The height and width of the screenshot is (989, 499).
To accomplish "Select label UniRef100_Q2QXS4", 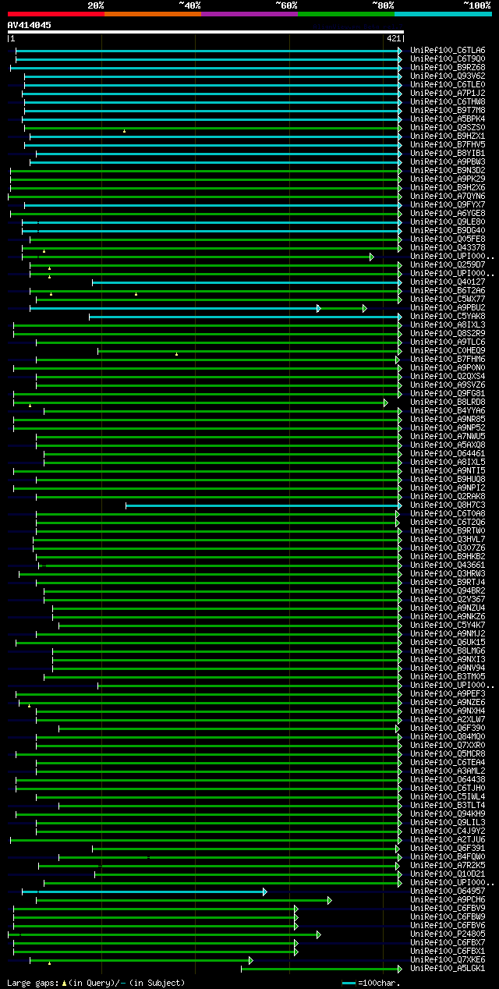I will 448,377.
